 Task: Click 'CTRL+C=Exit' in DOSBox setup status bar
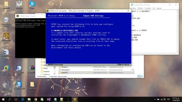[123, 65]
